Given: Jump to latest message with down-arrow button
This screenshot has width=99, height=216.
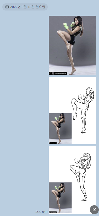Looking at the screenshot, I should tap(94, 209).
